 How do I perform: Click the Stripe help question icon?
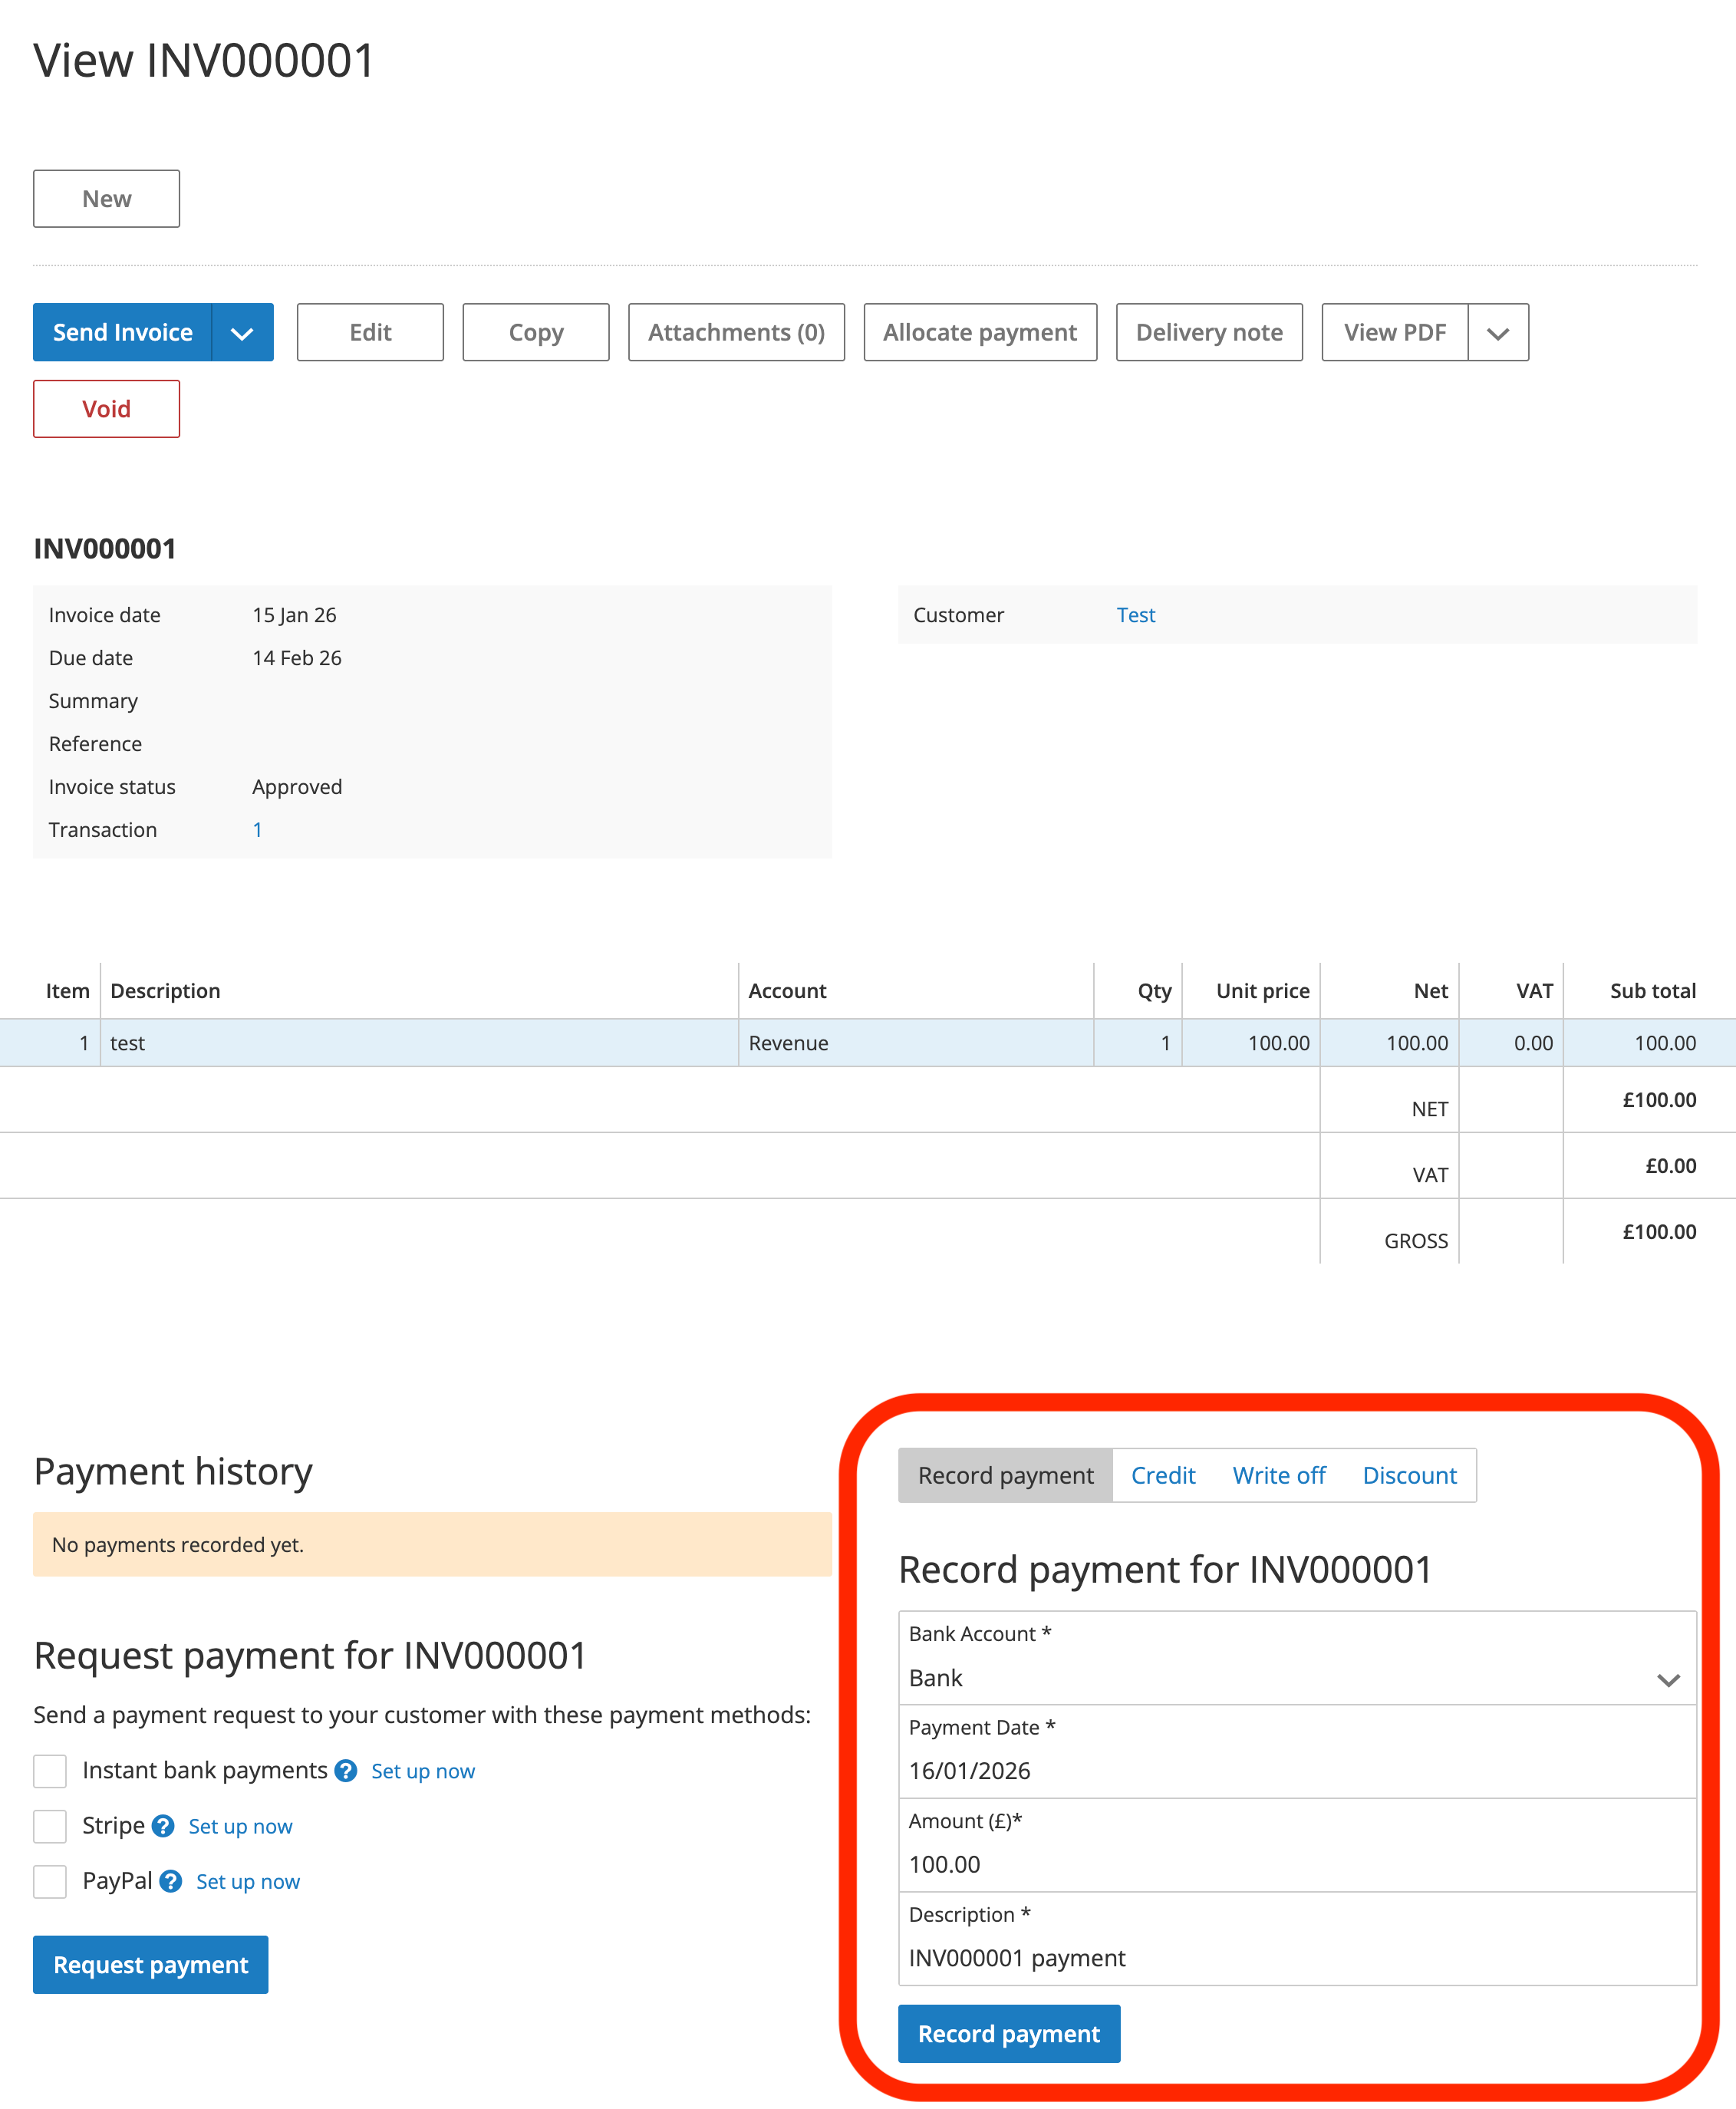pyautogui.click(x=163, y=1826)
